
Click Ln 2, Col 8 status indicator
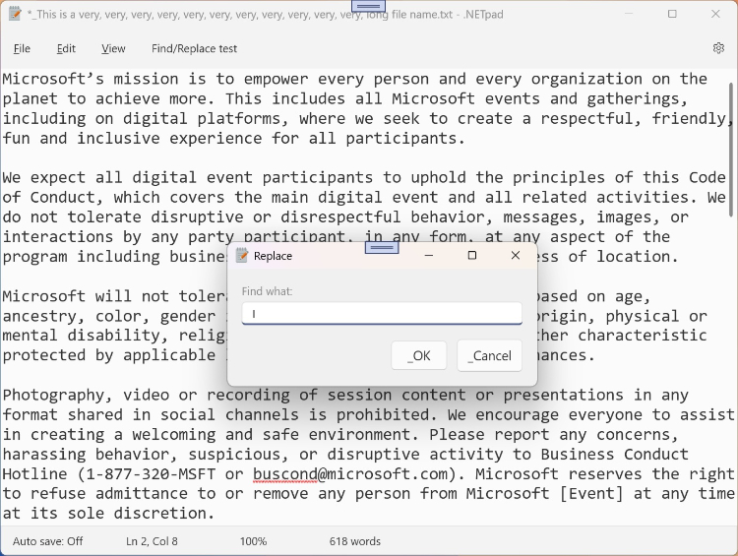(x=152, y=541)
